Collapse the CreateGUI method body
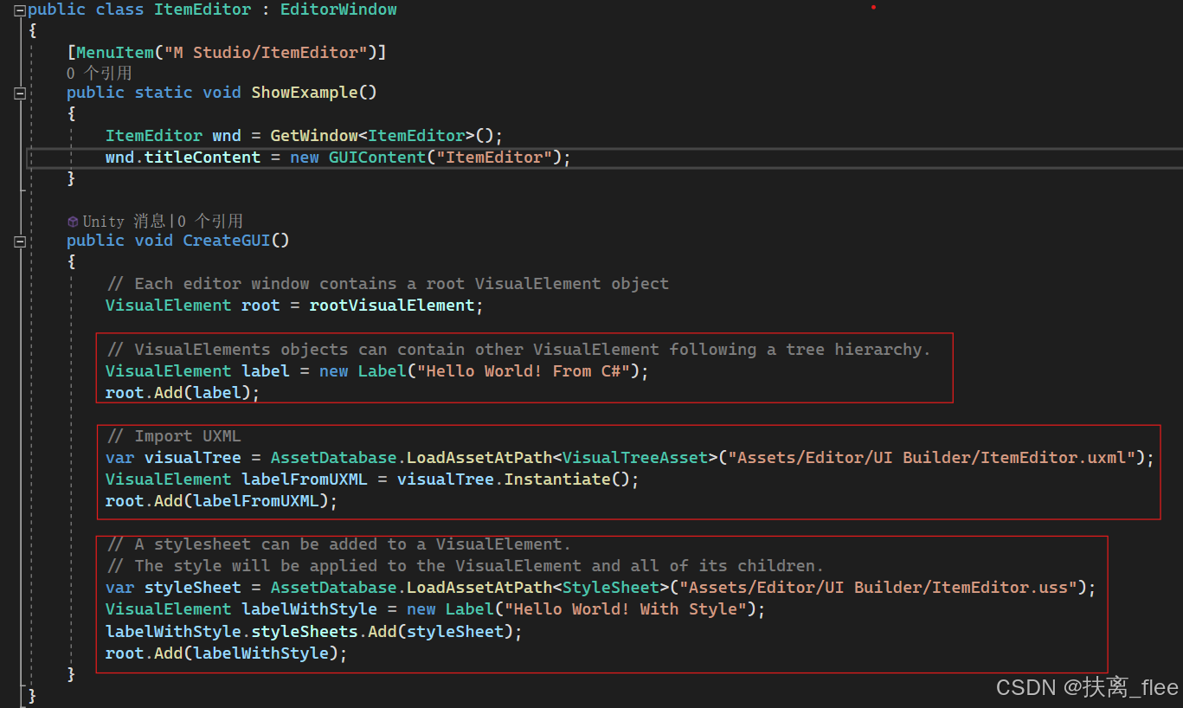This screenshot has width=1183, height=708. [x=19, y=241]
